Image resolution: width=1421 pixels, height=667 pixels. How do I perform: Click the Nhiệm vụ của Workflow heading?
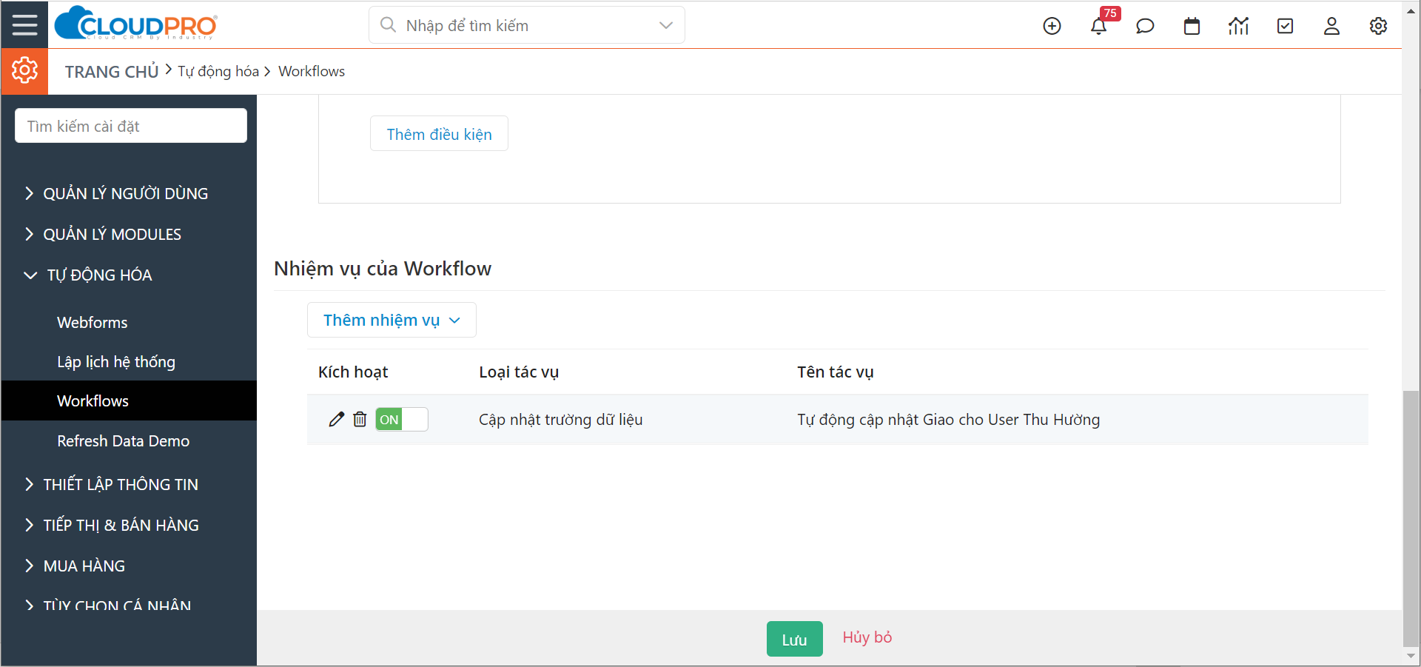[x=383, y=268]
